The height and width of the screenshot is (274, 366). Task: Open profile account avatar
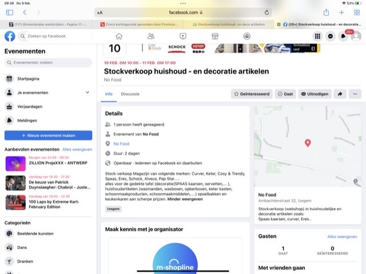(x=356, y=36)
